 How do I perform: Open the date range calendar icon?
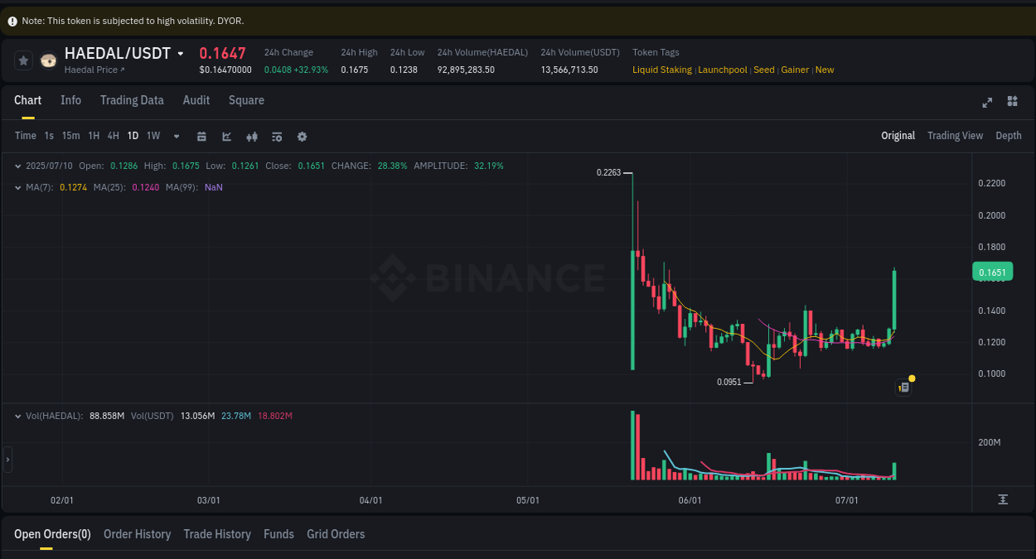[201, 136]
